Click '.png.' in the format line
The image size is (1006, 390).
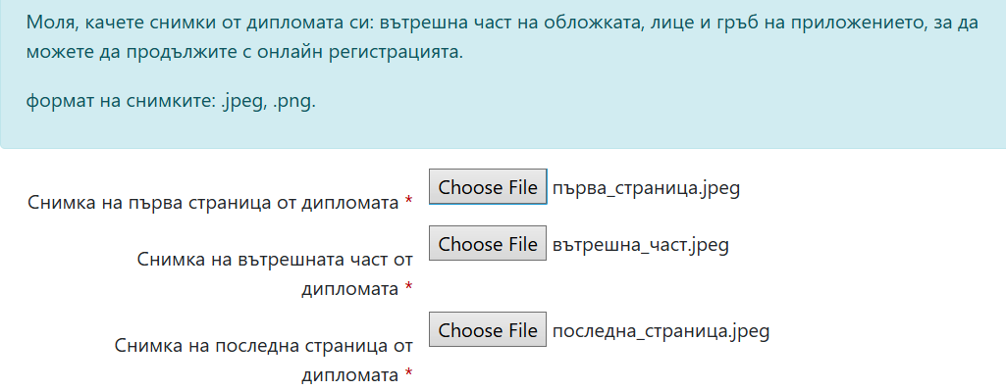[294, 103]
